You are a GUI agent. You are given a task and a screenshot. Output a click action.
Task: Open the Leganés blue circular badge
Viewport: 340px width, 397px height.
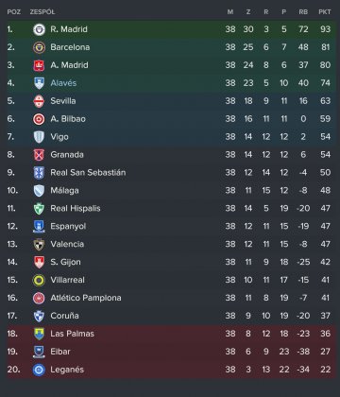[x=39, y=370]
